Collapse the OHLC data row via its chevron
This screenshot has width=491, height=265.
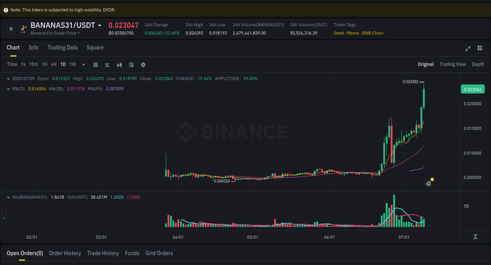click(9, 79)
